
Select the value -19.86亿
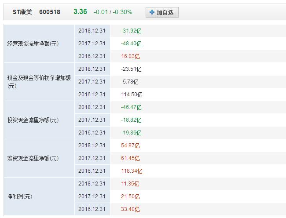coord(131,133)
